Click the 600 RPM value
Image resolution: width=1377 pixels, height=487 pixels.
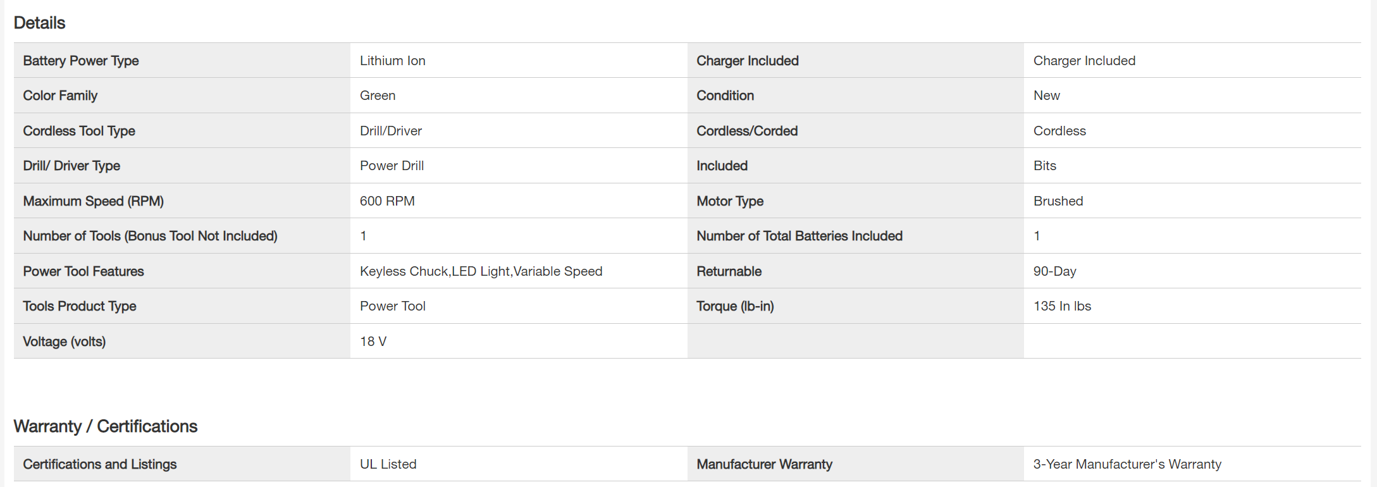(387, 201)
